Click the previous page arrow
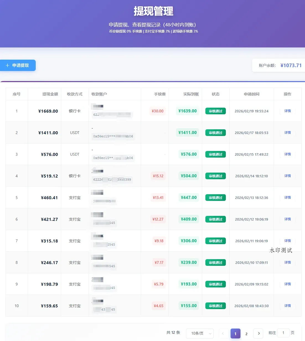The width and height of the screenshot is (305, 341). tap(223, 334)
